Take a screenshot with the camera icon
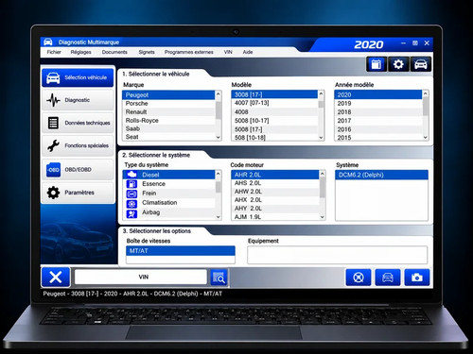 point(417,278)
